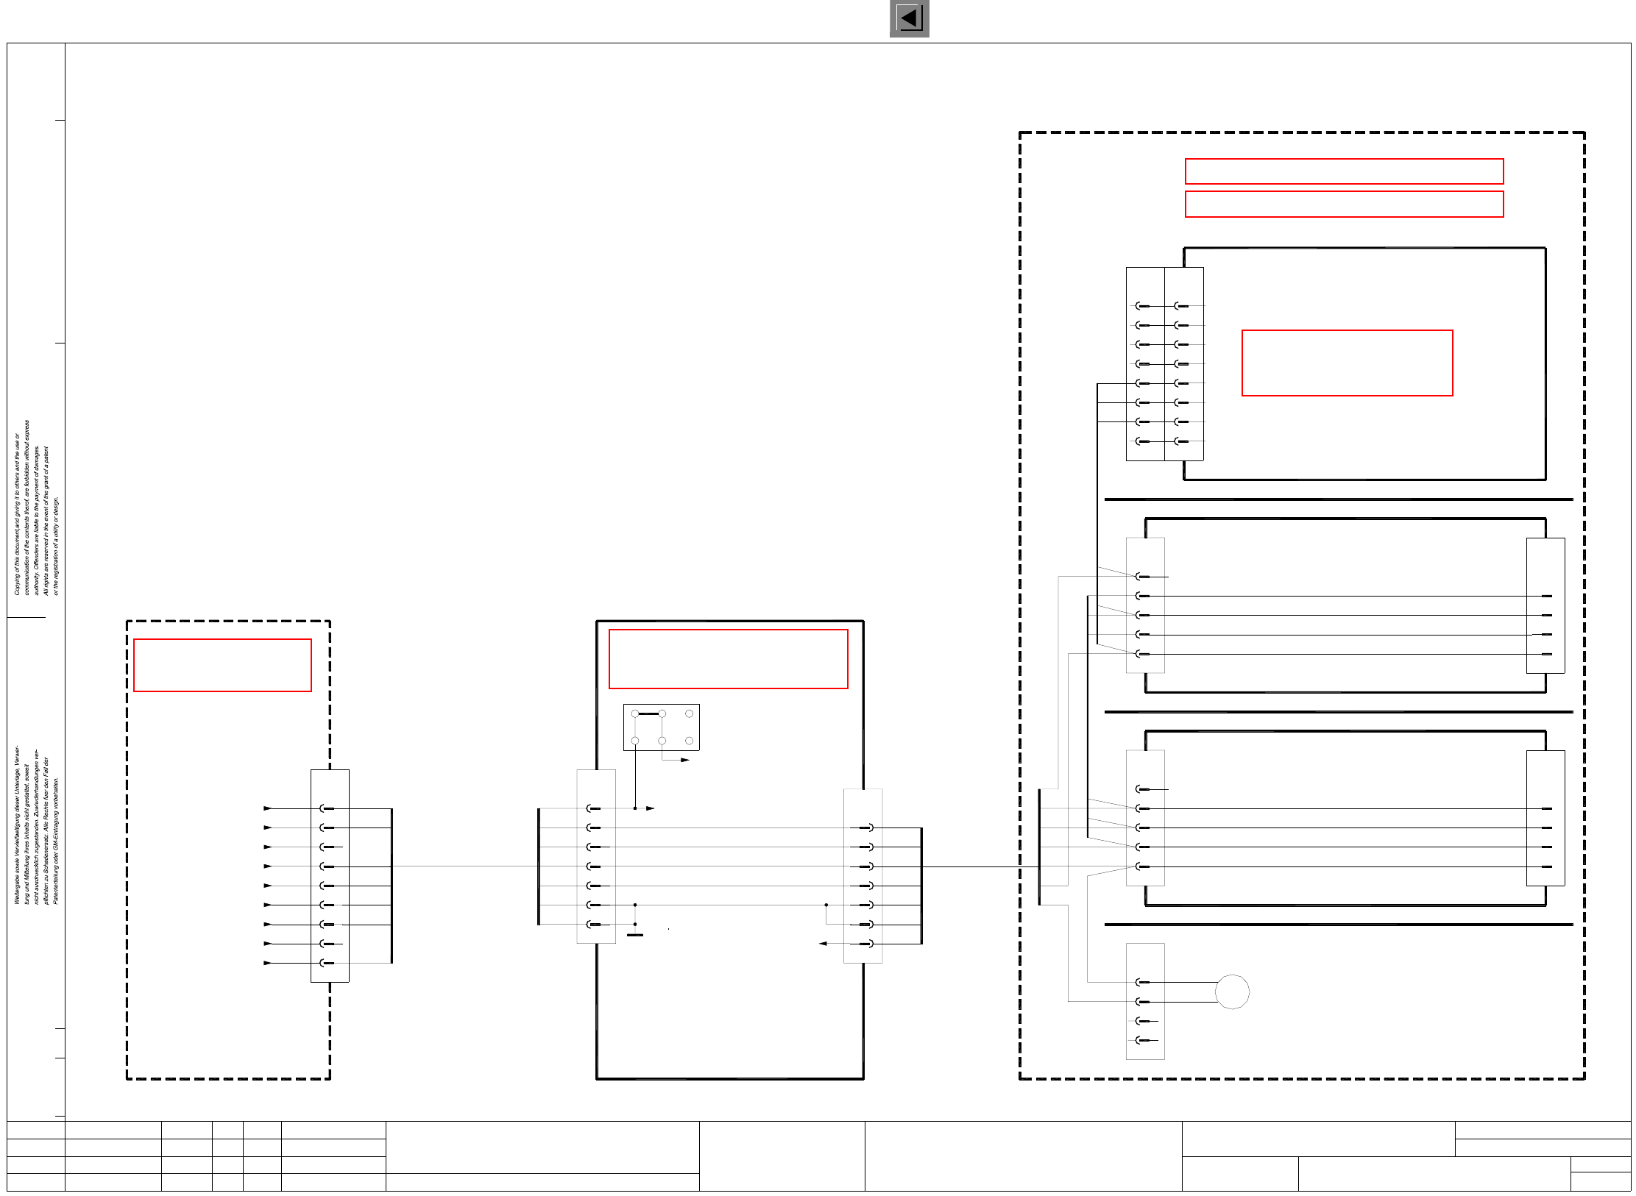Click the English copyright notice in left margin
Screen dimensions: 1636x1196
(x=35, y=508)
